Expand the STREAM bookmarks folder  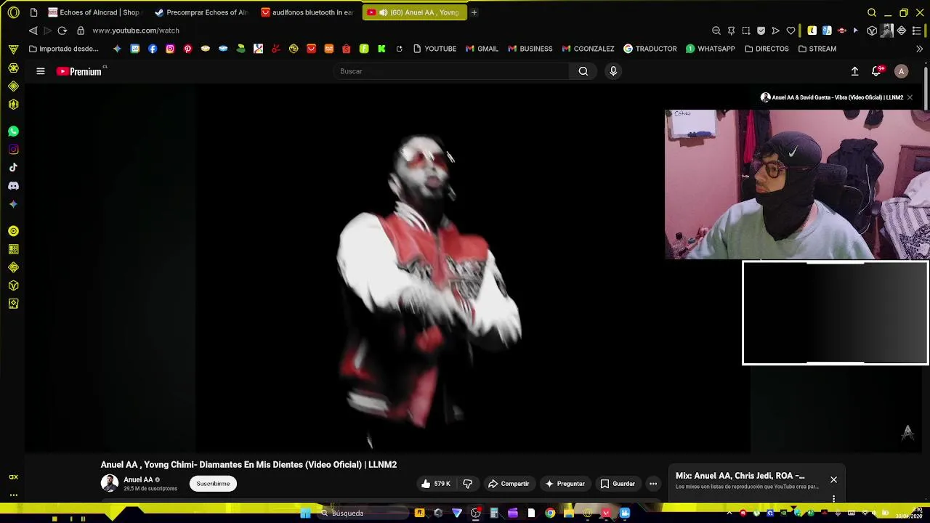pos(817,49)
